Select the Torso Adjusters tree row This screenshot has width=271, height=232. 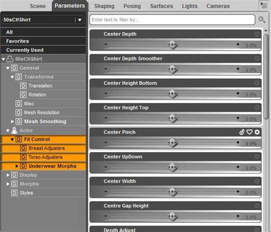coord(43,157)
